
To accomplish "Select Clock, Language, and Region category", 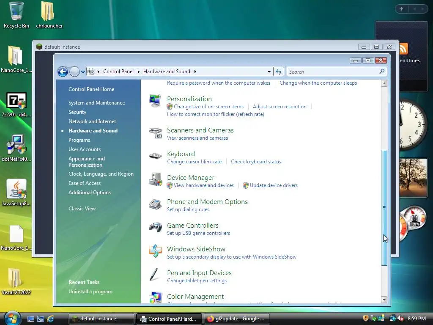I will (101, 174).
